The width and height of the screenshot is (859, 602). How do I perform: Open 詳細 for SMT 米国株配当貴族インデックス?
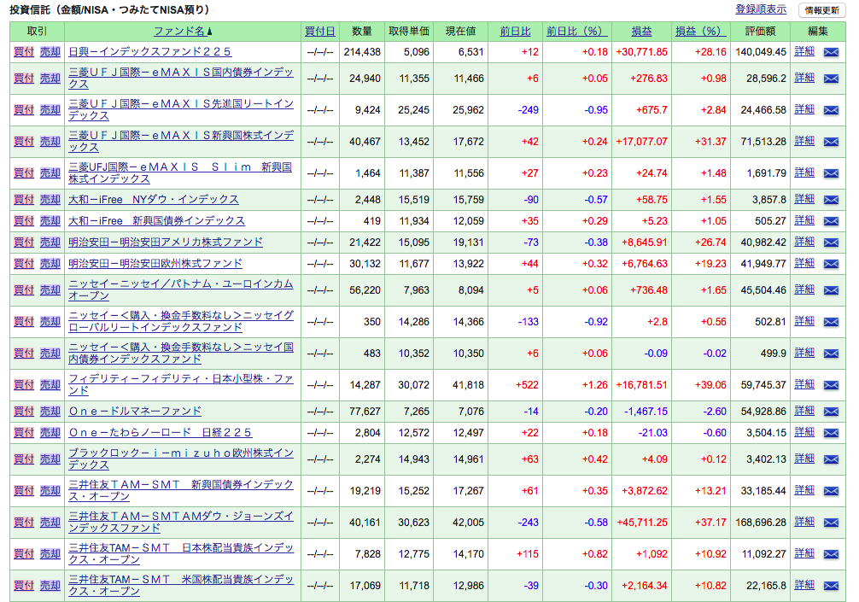[x=804, y=585]
